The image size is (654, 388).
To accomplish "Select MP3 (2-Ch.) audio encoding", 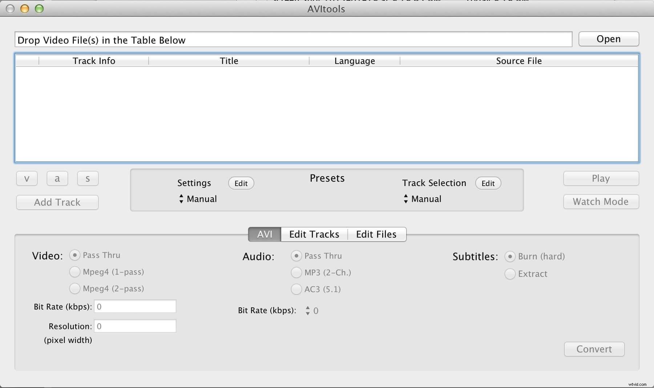I will point(296,272).
